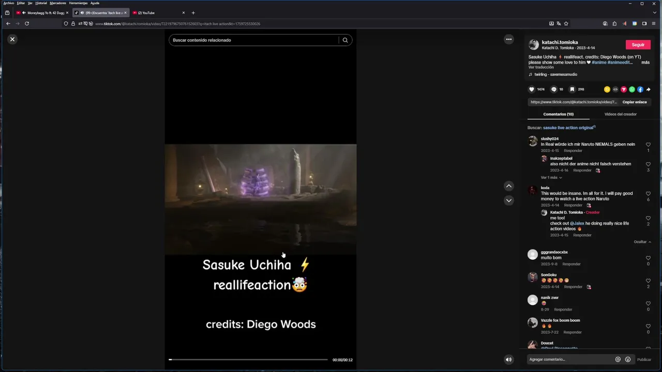The image size is (662, 372).
Task: Switch to Videos del creador tab
Action: click(621, 114)
